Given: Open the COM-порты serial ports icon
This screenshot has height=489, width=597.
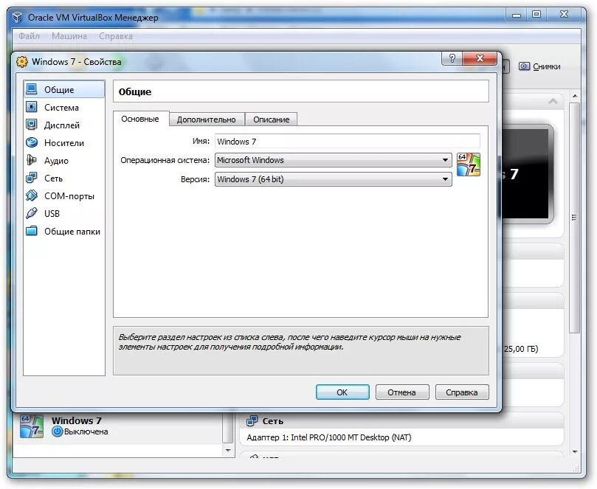Looking at the screenshot, I should [32, 195].
